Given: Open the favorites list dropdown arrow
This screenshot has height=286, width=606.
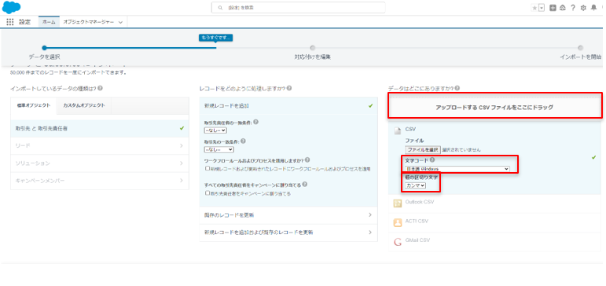Looking at the screenshot, I should point(542,8).
